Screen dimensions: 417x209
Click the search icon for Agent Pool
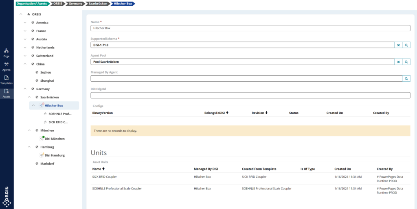[406, 62]
